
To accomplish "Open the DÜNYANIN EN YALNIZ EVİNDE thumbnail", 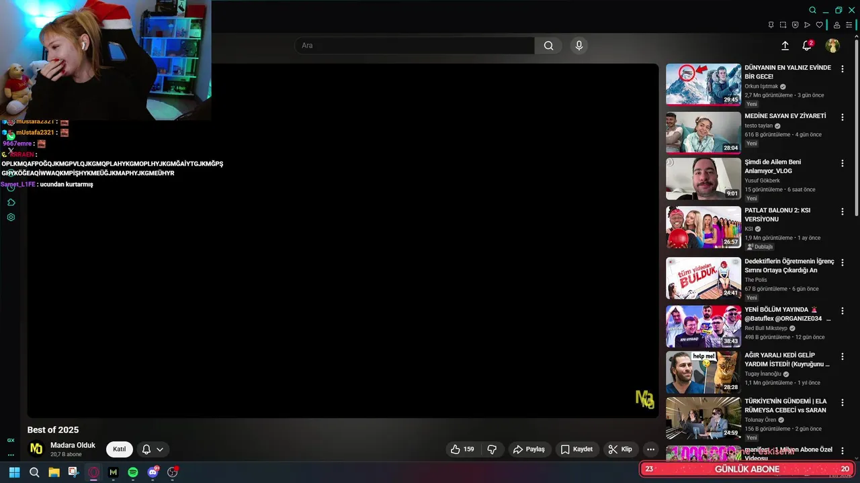I will coord(703,85).
